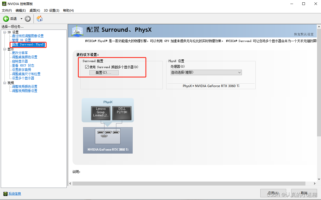Open the 帮助(H) menu
Viewport: 321px width, 200px height.
pos(68,11)
